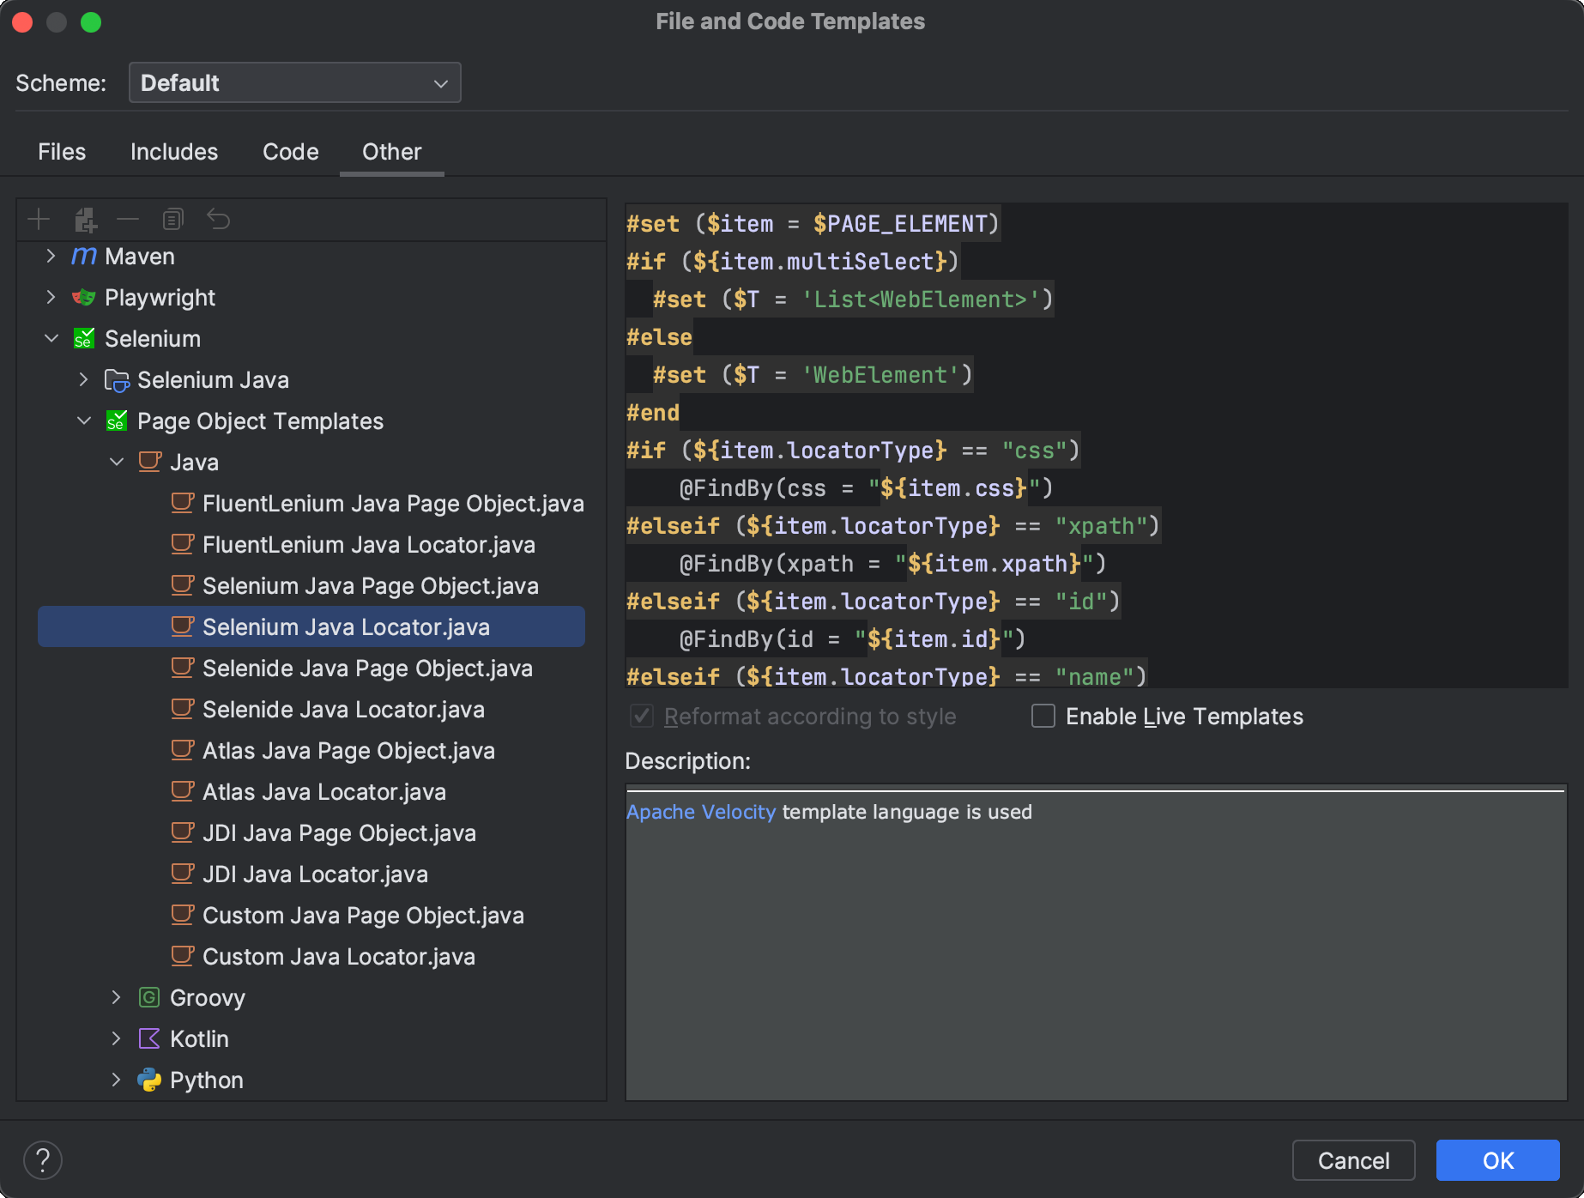This screenshot has width=1584, height=1198.
Task: Click the help question mark icon
Action: click(x=43, y=1160)
